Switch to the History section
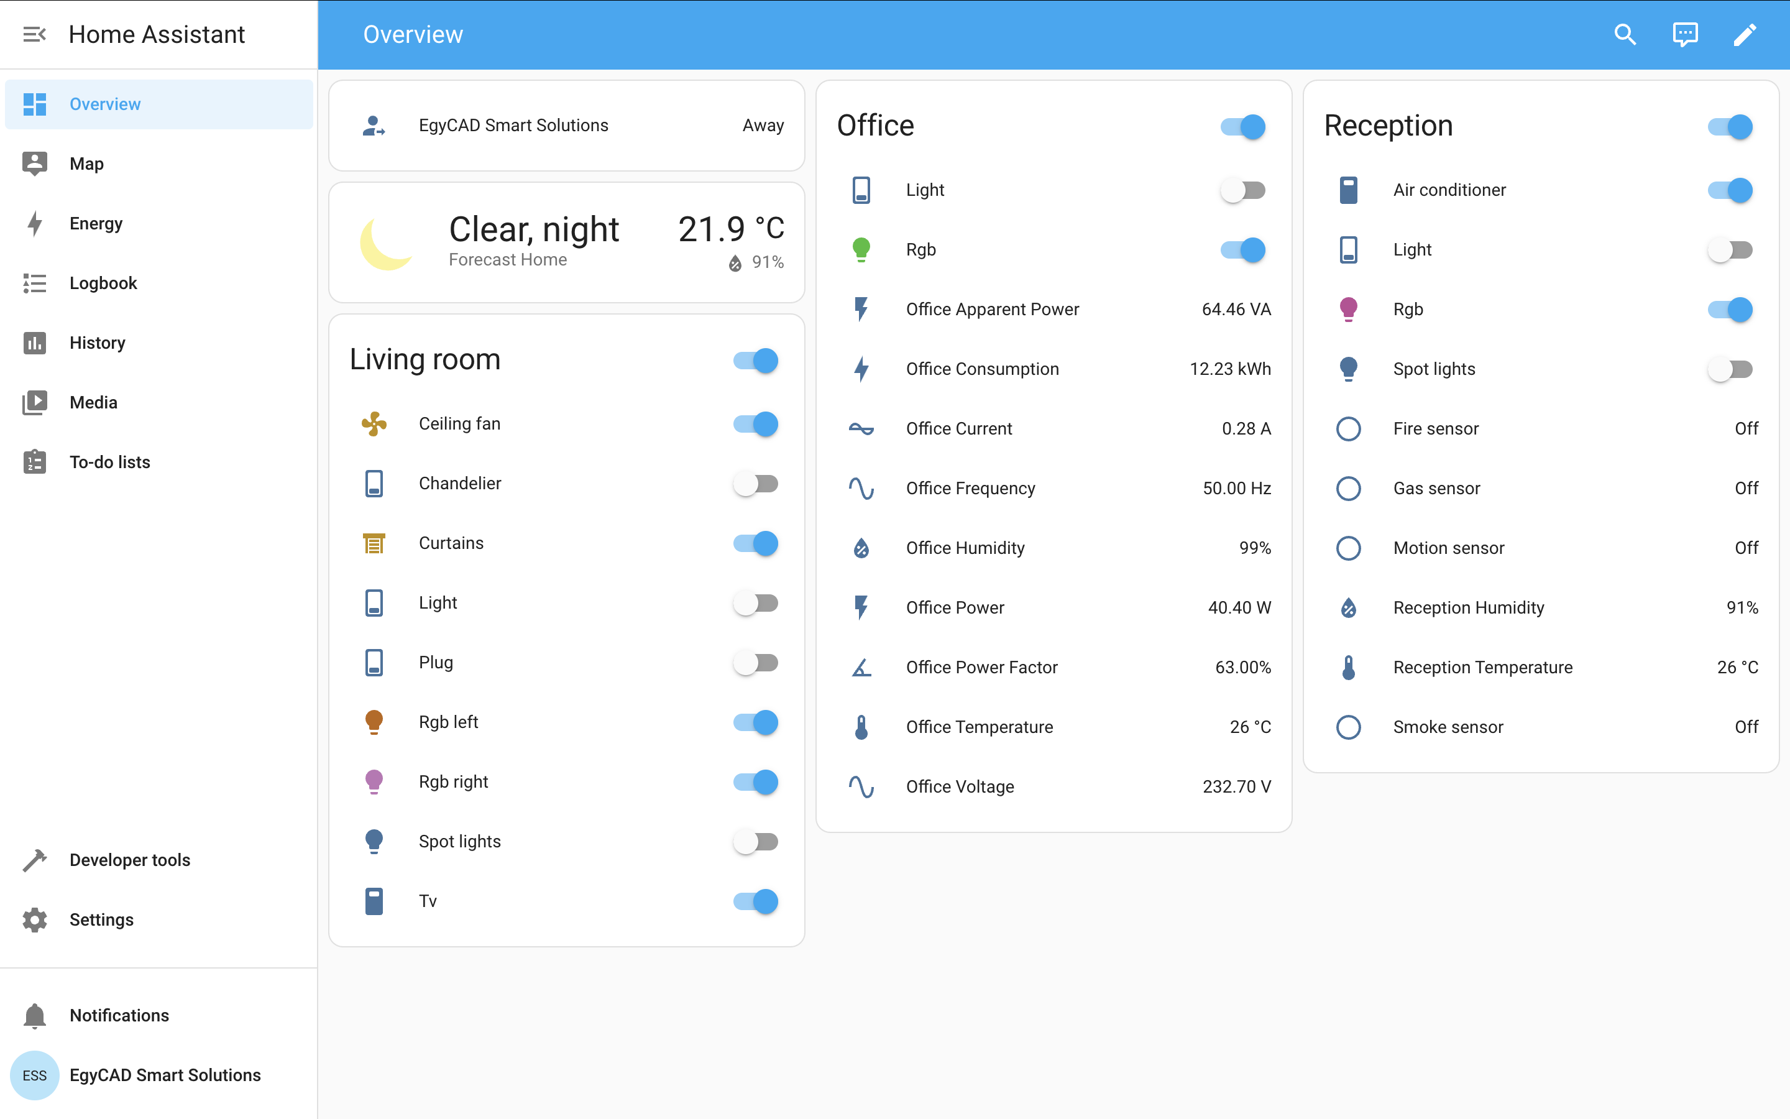 coord(98,342)
